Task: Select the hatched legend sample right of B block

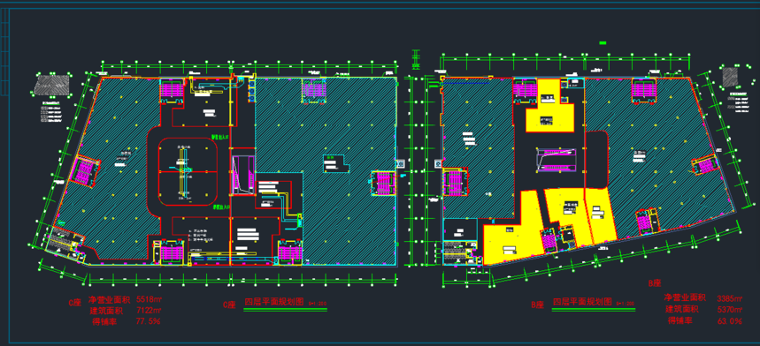Action: click(x=729, y=76)
